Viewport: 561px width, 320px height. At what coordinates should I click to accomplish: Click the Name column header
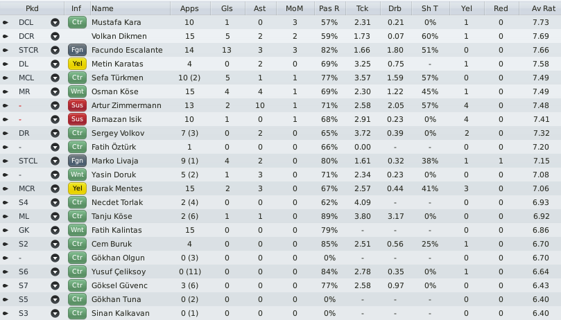[103, 8]
